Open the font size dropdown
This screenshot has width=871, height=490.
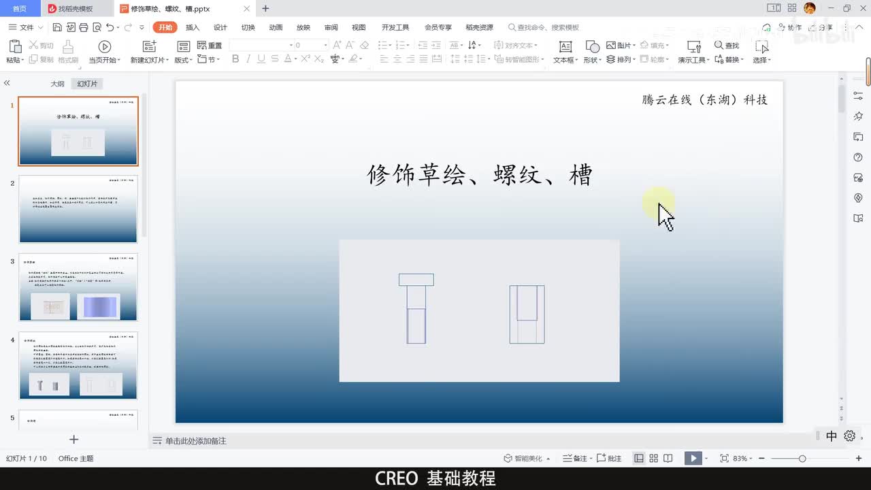[326, 46]
